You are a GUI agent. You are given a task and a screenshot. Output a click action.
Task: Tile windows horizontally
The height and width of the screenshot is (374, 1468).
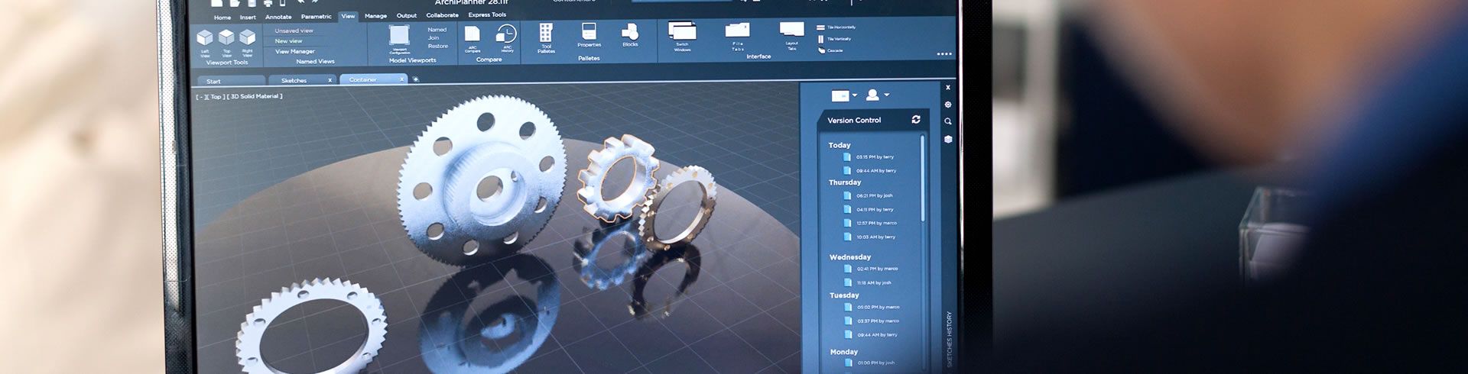(x=836, y=27)
